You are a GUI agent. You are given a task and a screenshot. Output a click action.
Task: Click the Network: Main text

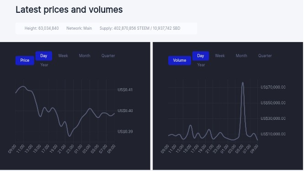pos(79,28)
